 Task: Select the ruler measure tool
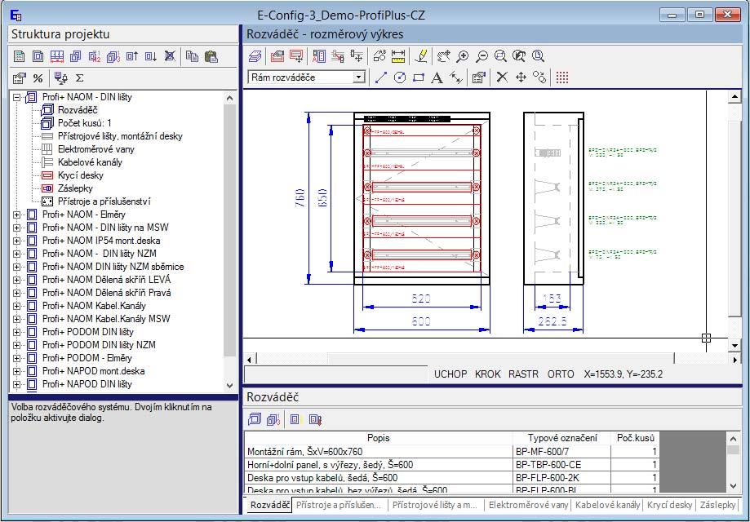pyautogui.click(x=398, y=56)
